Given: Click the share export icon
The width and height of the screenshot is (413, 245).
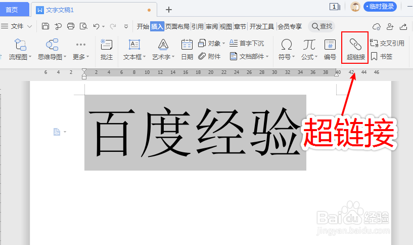Looking at the screenshot, I should (x=403, y=26).
